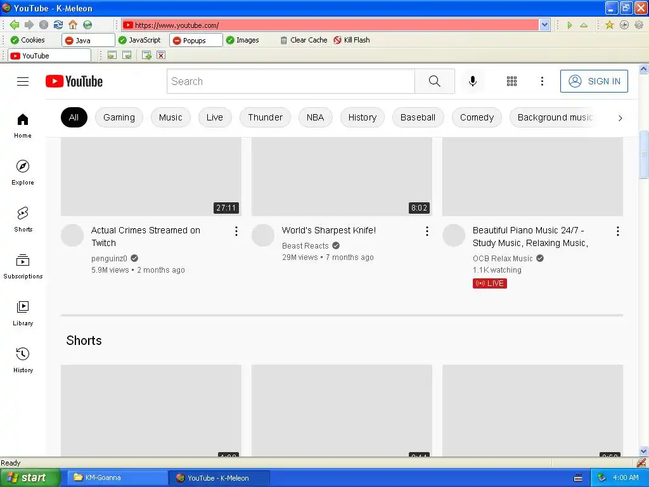Image resolution: width=649 pixels, height=487 pixels.
Task: Click the YouTube search input field
Action: coord(290,81)
